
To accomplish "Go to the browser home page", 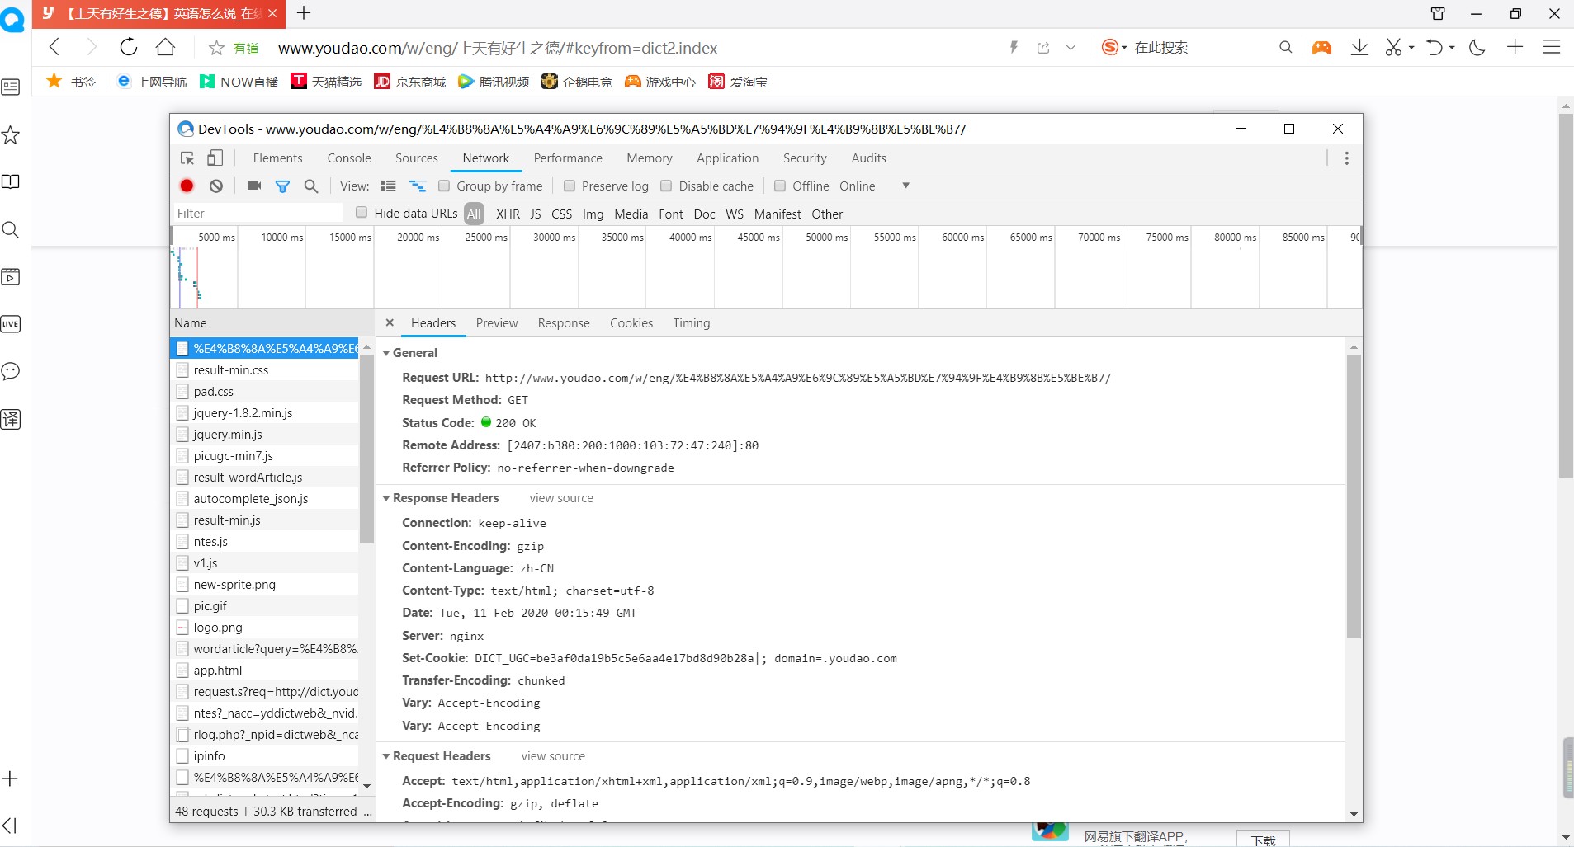I will [x=165, y=47].
